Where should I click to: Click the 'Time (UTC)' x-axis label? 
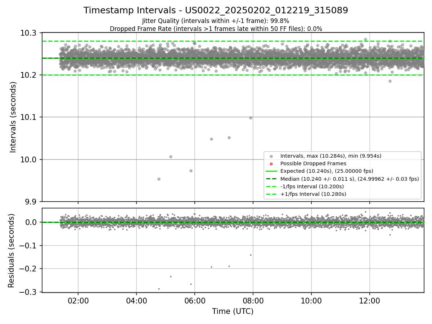(233, 311)
